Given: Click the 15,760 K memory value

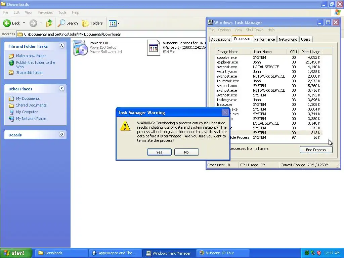Looking at the screenshot, I should pos(313,86).
